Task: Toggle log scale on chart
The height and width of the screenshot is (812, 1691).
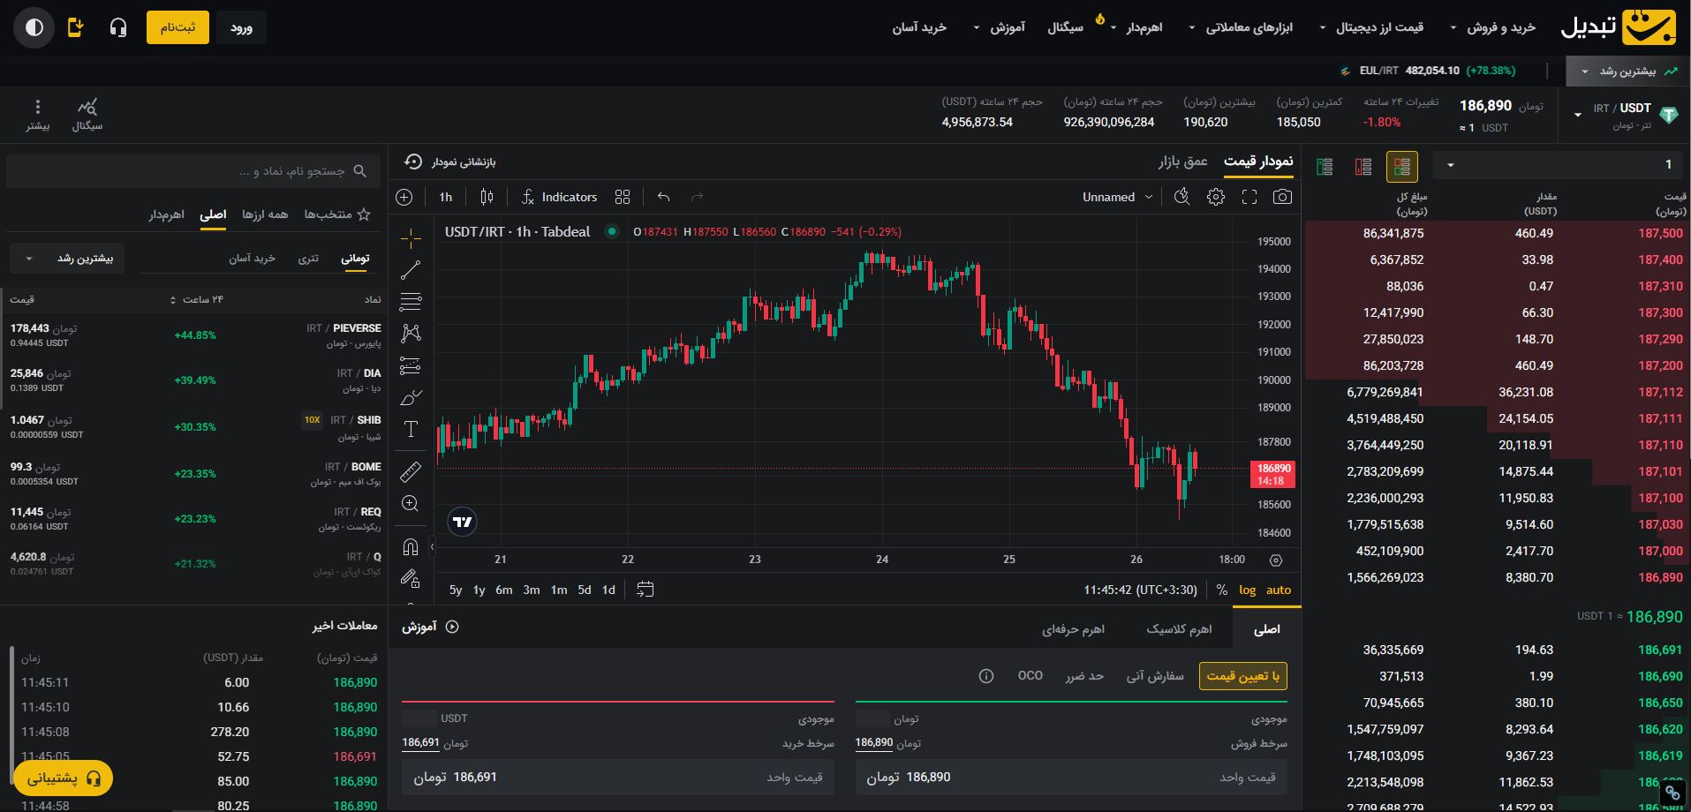Action: click(1247, 590)
